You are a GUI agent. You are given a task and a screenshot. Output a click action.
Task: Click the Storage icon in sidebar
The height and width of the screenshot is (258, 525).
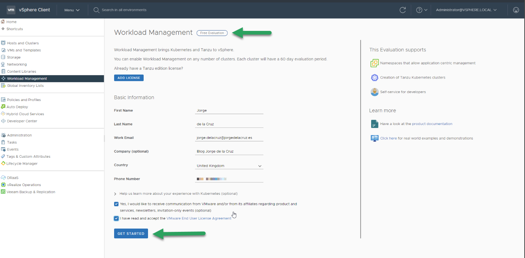3,57
